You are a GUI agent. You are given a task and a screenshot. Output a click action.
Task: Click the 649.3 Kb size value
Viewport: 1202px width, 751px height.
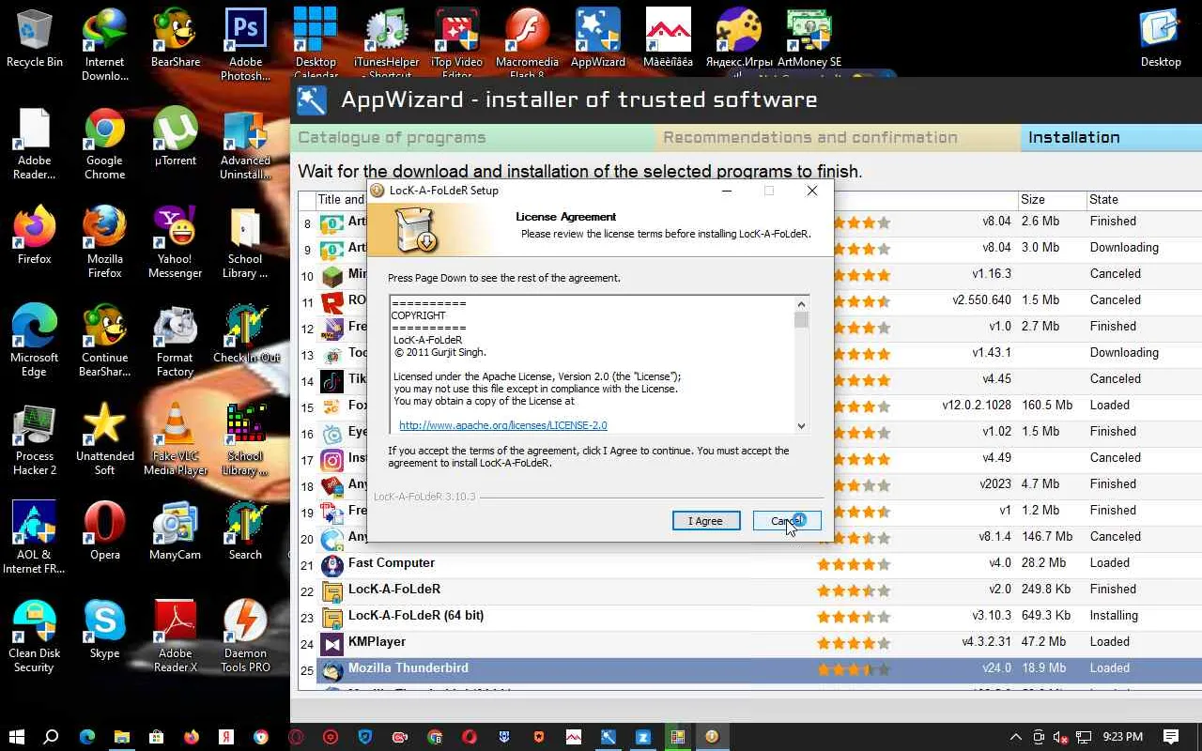(1045, 616)
